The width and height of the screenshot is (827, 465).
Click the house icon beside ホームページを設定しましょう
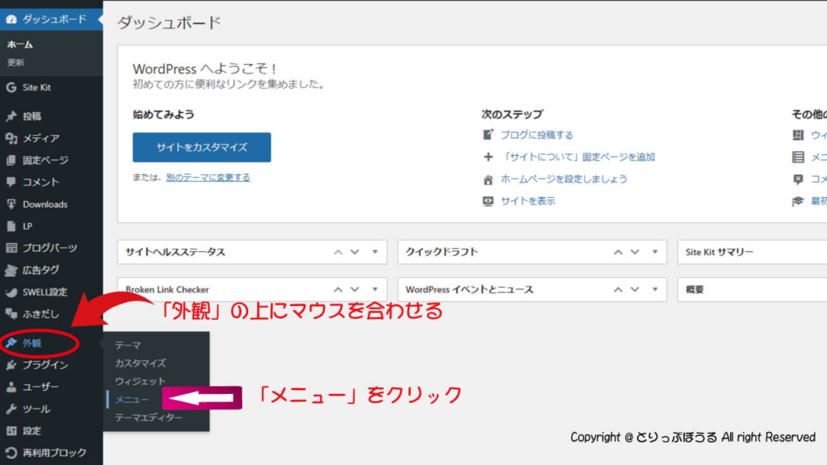tap(489, 179)
